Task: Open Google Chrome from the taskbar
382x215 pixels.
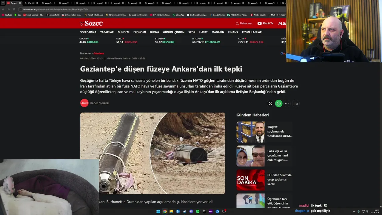Action: (x=165, y=211)
